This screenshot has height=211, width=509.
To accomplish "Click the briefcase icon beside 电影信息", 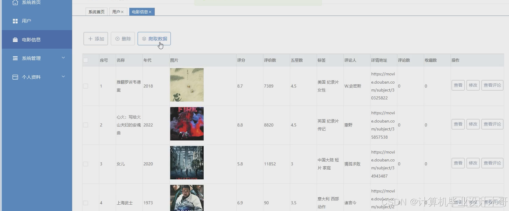I will (x=15, y=40).
